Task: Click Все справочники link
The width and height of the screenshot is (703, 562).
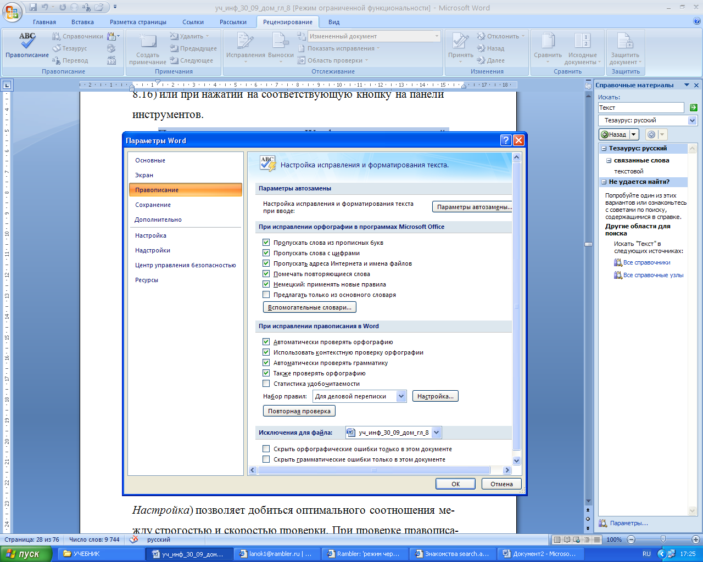Action: [646, 262]
